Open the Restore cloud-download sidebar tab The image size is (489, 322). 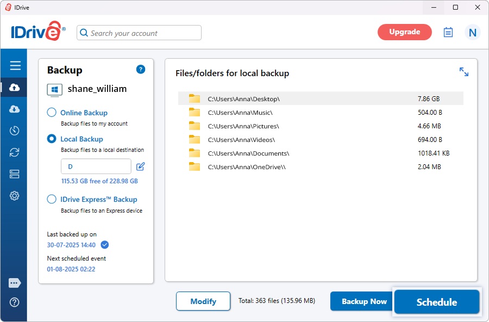[14, 109]
